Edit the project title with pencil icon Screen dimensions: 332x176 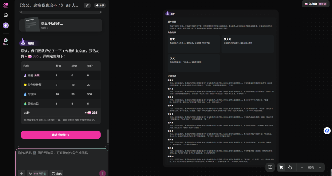pyautogui.click(x=87, y=6)
